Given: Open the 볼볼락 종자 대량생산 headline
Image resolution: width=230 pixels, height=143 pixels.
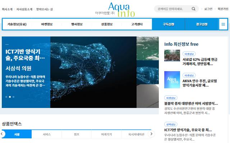Looking at the screenshot, I should tap(191, 103).
